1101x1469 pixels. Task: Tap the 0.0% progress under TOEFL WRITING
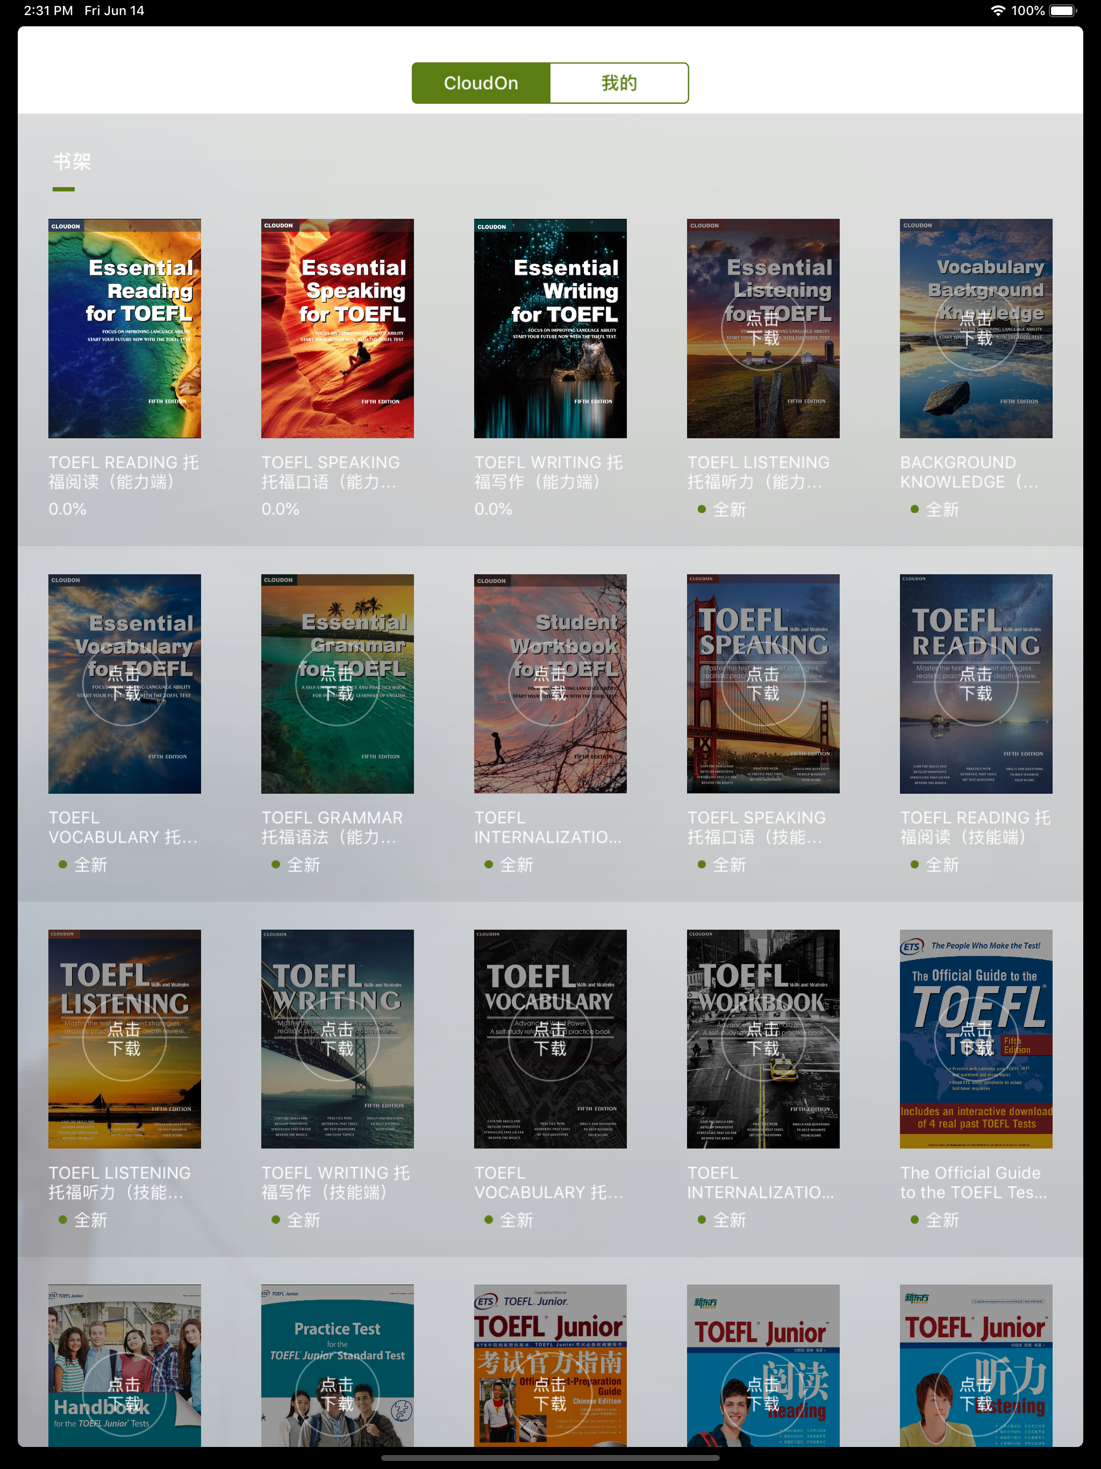494,509
